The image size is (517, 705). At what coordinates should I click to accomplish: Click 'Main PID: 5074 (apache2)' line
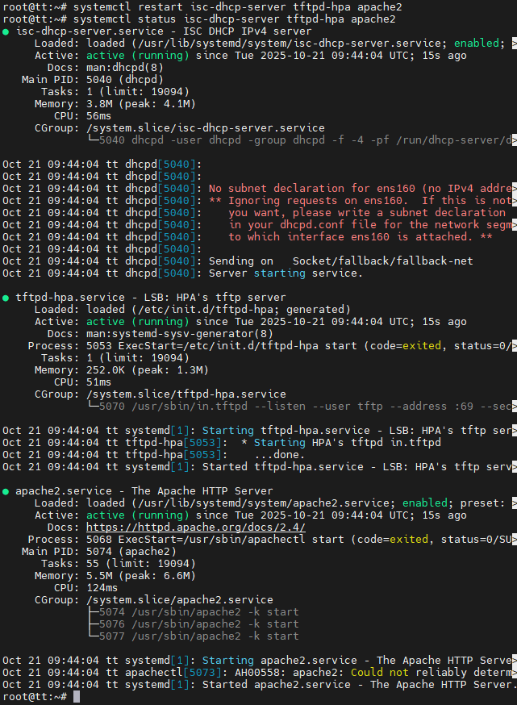click(99, 551)
